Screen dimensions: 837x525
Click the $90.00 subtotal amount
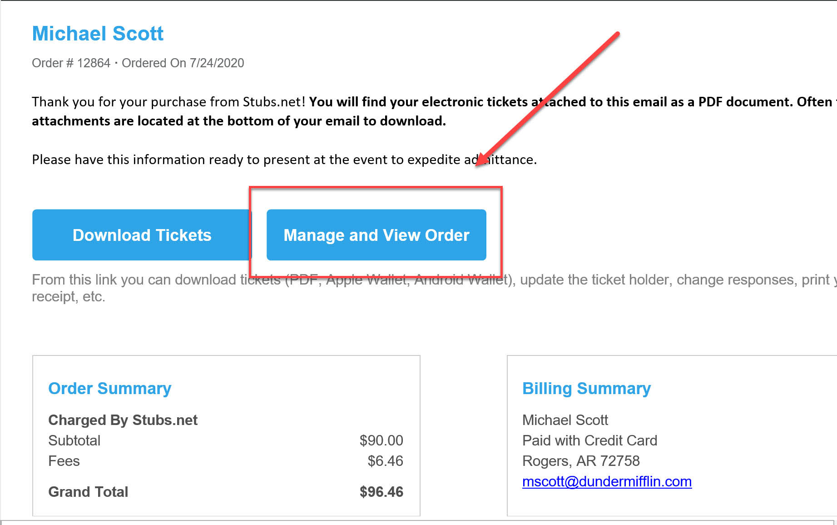(x=381, y=440)
